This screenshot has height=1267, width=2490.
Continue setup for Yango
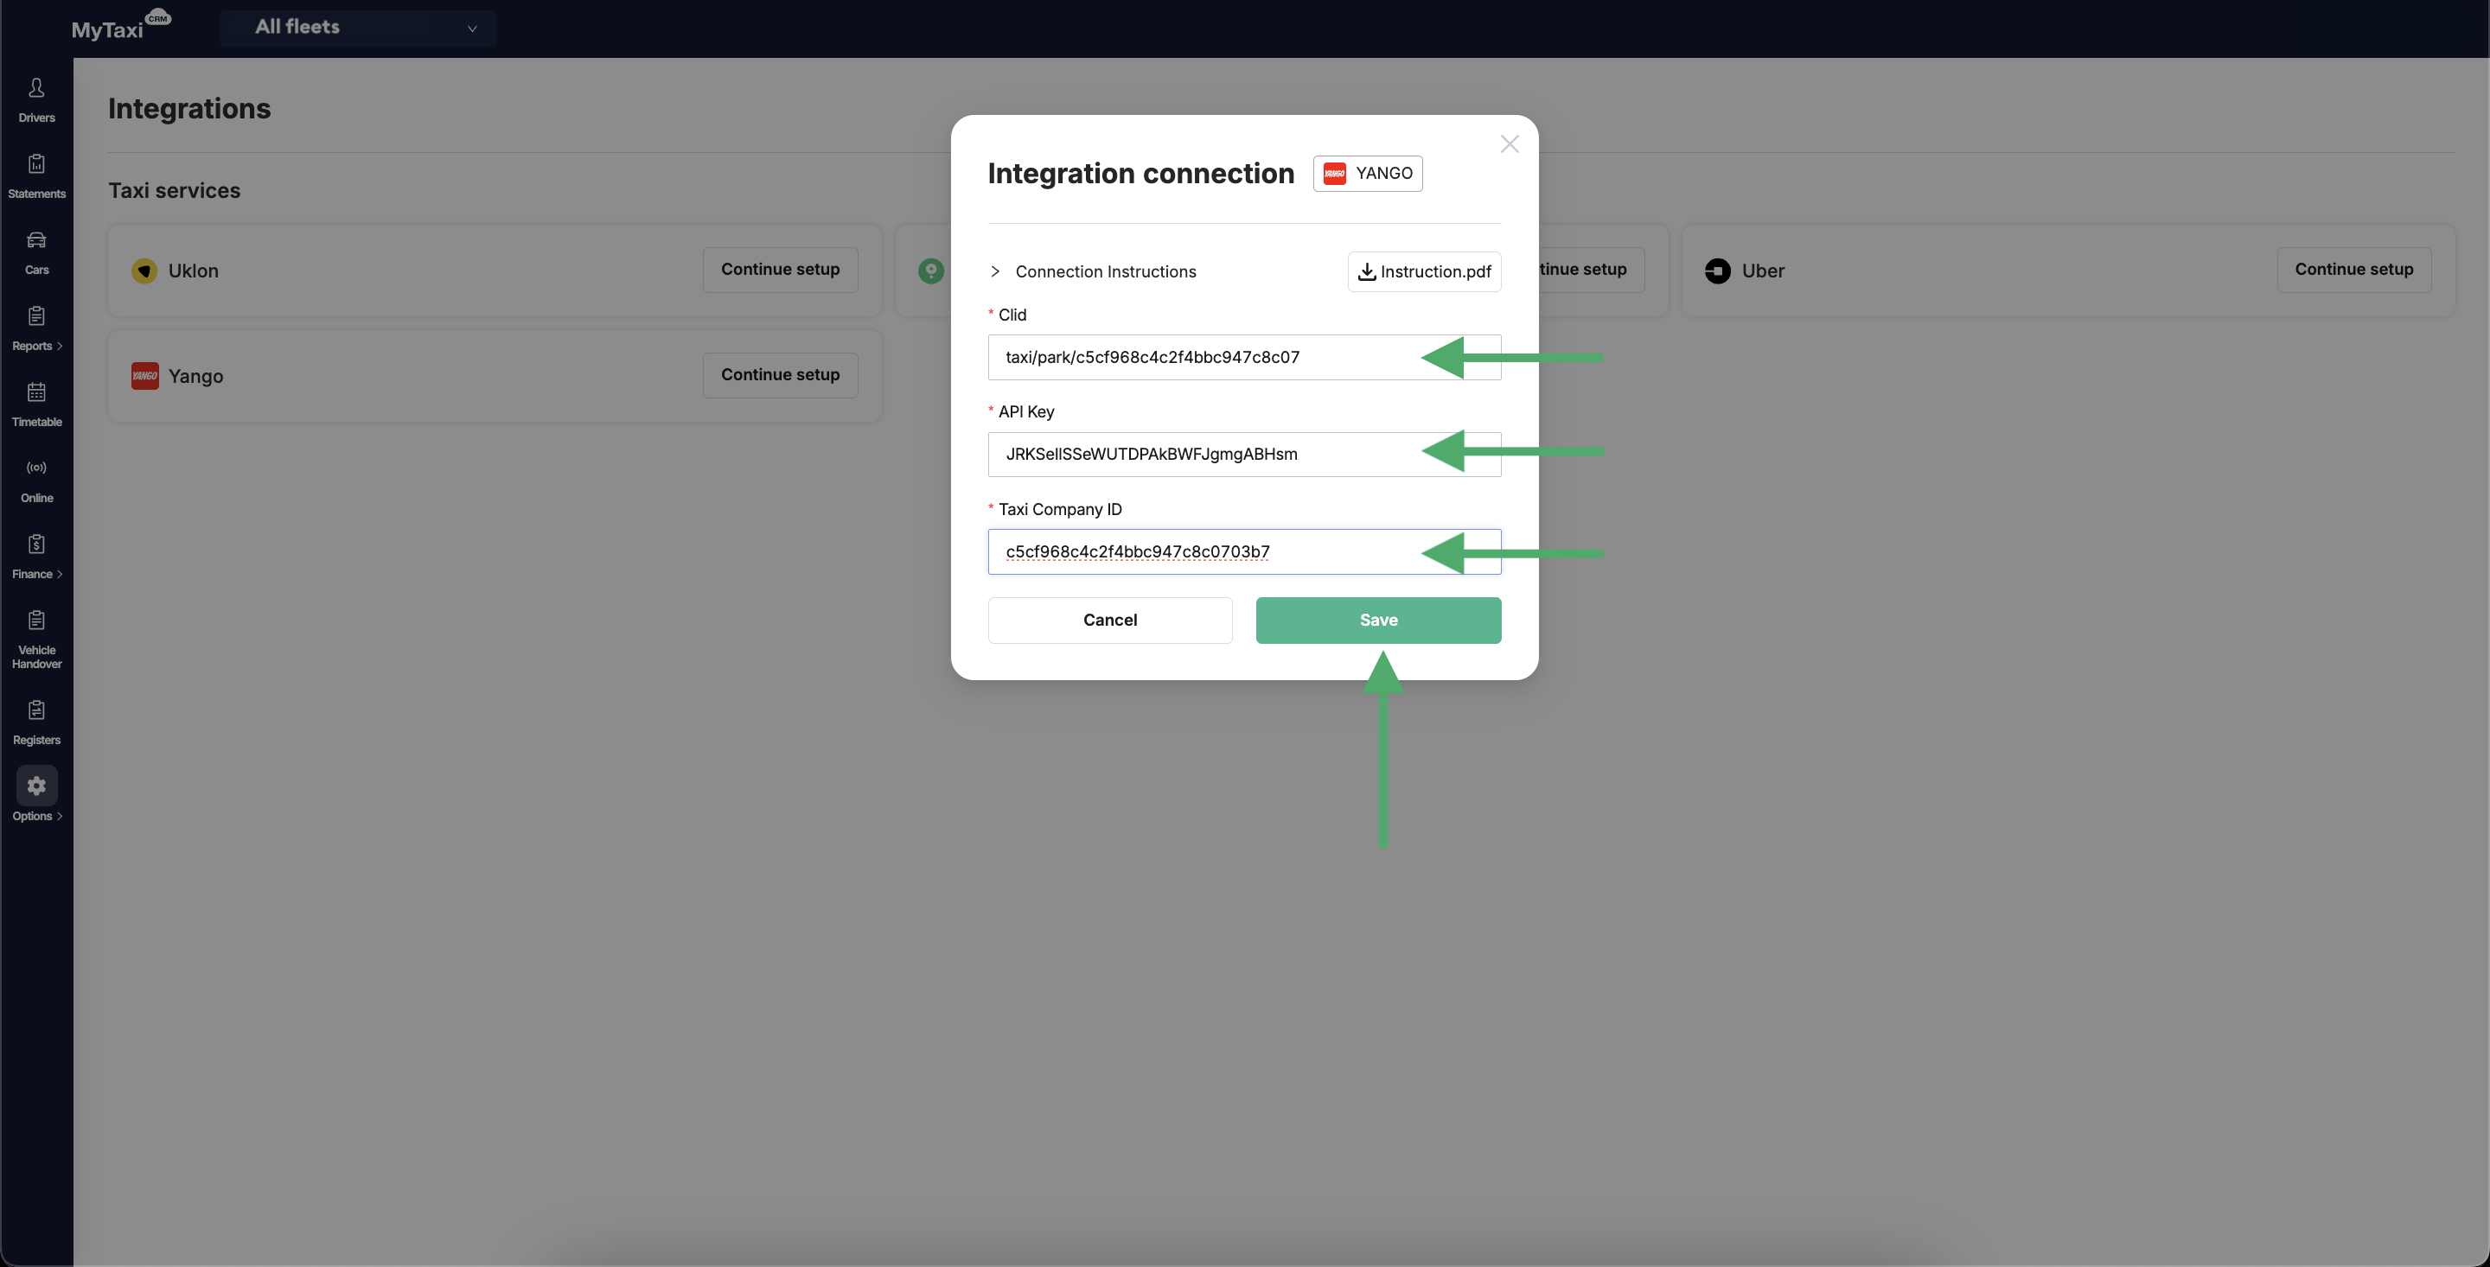[x=780, y=375]
